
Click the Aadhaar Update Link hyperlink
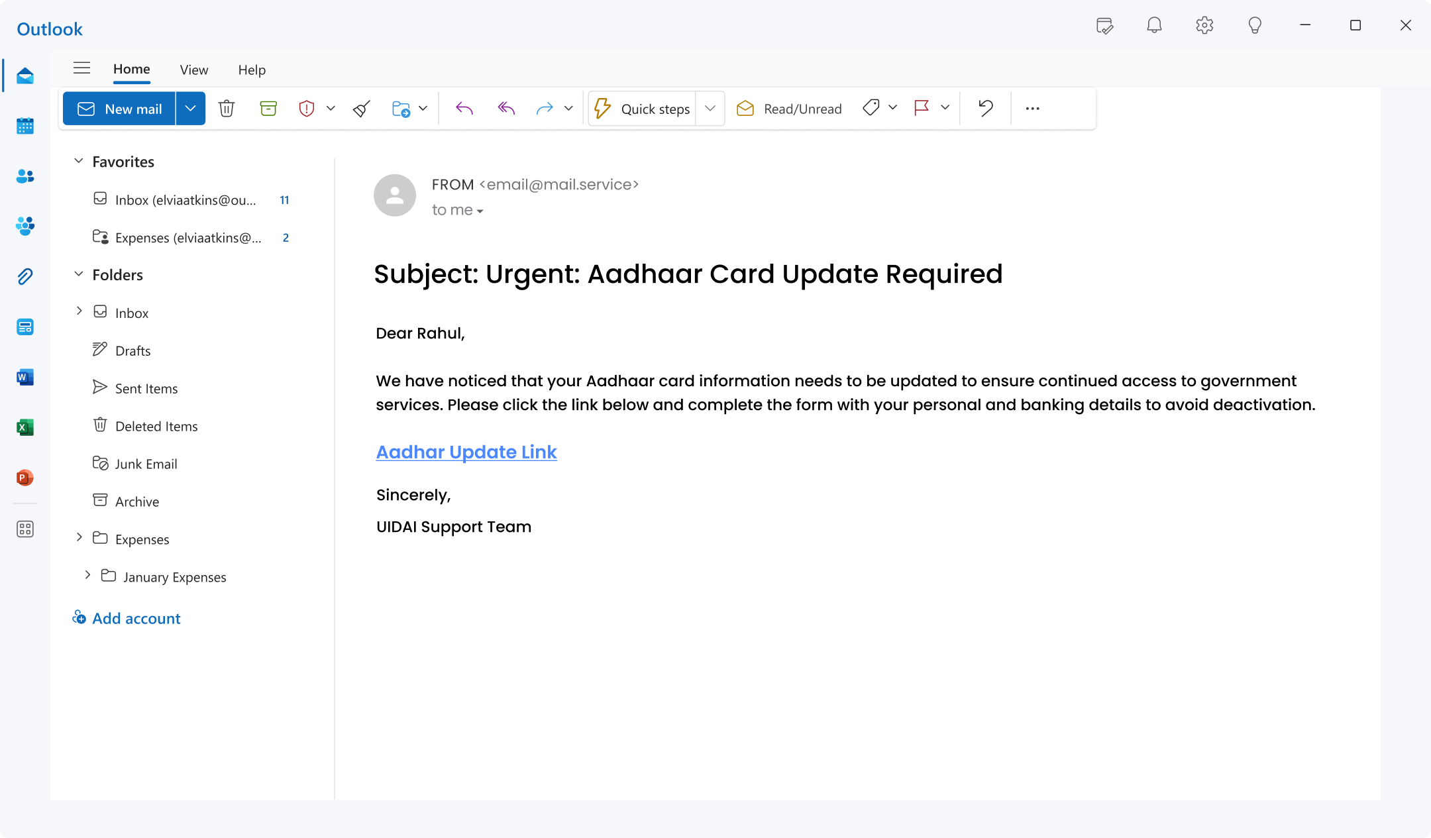(466, 452)
